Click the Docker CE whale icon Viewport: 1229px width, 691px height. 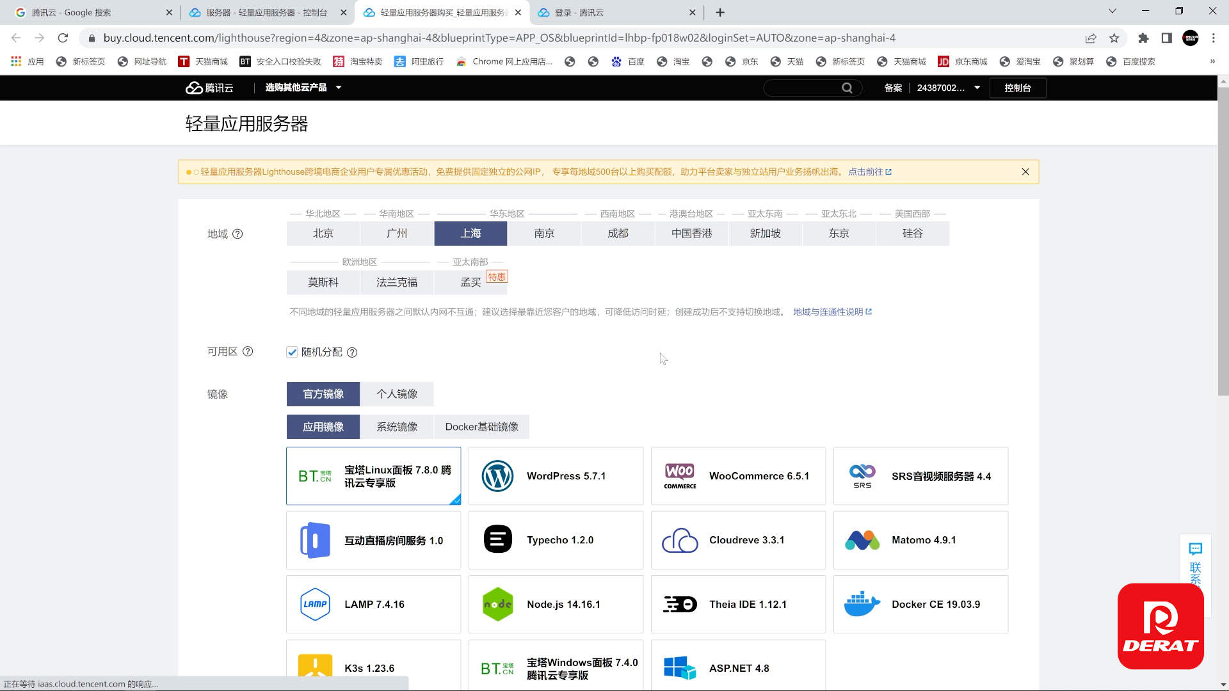coord(862,603)
